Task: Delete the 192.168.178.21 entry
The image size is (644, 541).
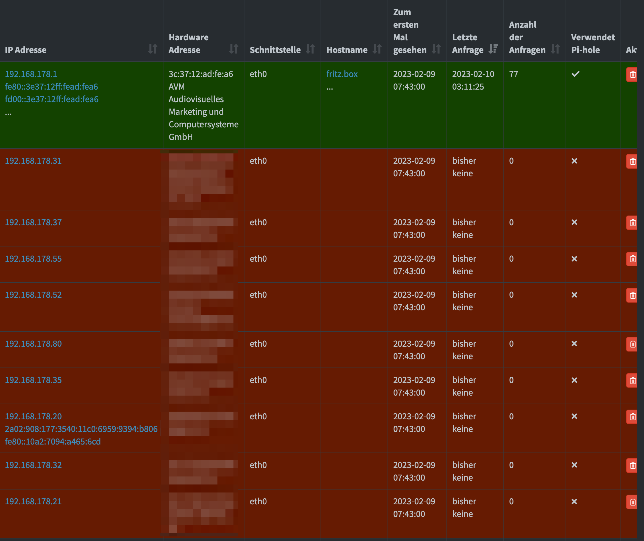Action: [632, 502]
